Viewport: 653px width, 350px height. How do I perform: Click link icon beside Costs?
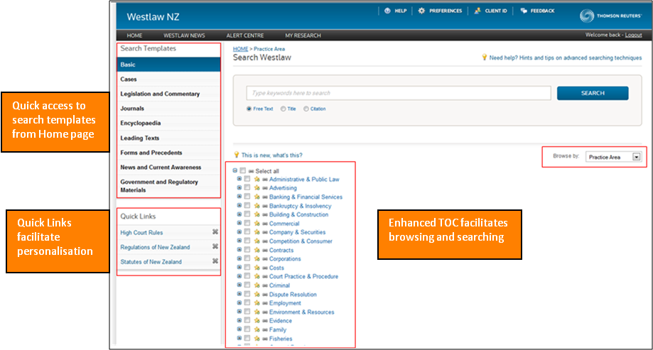tap(265, 268)
